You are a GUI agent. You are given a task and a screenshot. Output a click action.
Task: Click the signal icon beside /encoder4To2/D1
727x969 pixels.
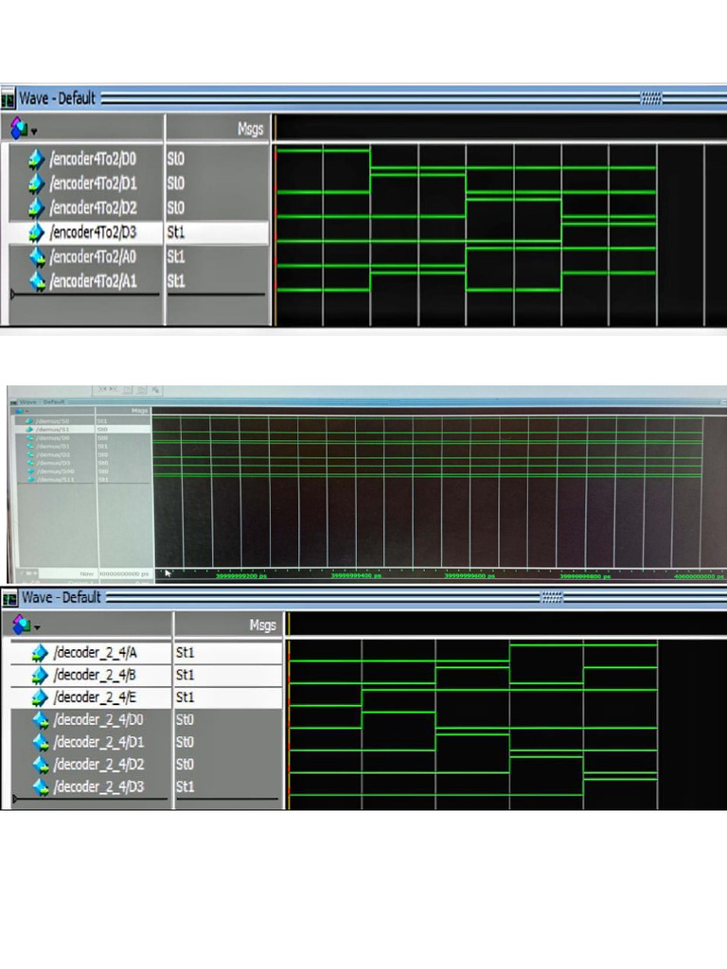37,184
